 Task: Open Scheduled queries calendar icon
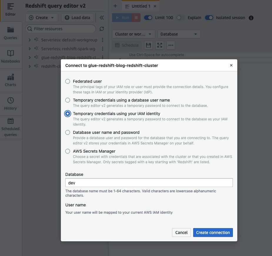tap(10, 121)
